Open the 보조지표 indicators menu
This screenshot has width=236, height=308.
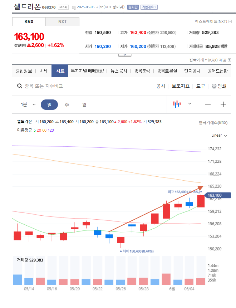click(181, 86)
